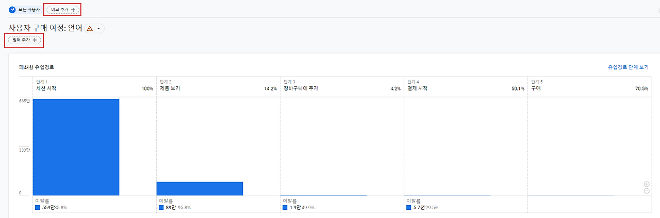Click the tall 세션 시작 funnel bar
Screen dimensions: 660x218
click(76, 147)
